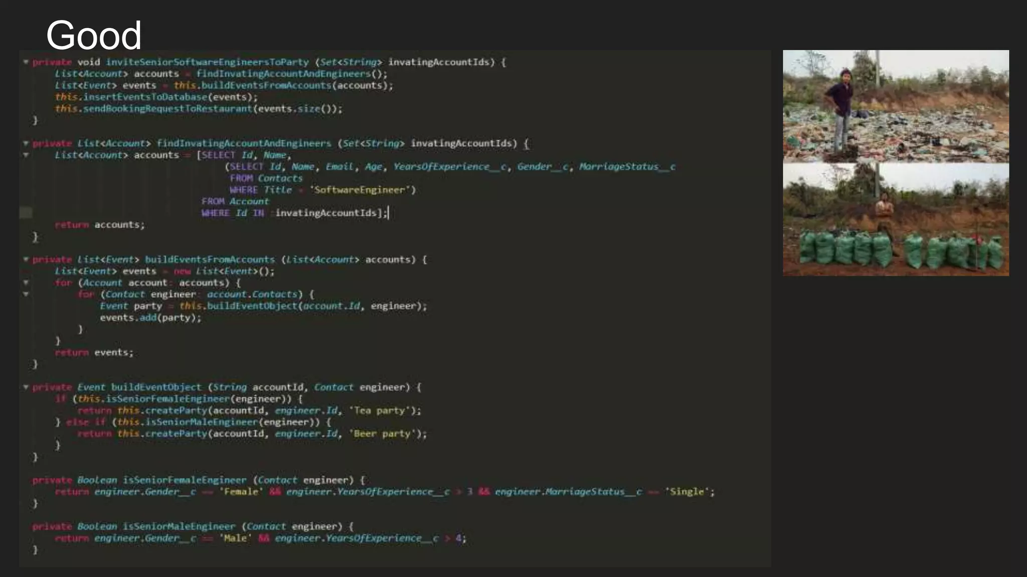Fold the SELECT query accounts assignment line

click(26, 155)
